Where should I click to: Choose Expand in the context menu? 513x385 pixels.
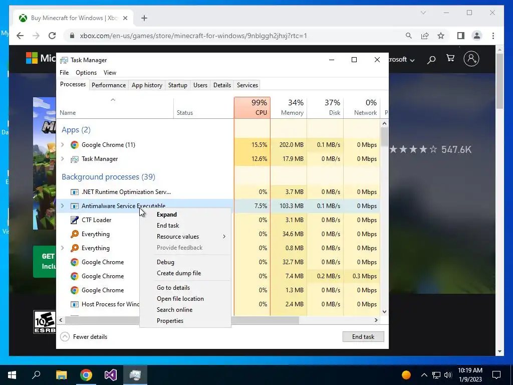(185, 215)
